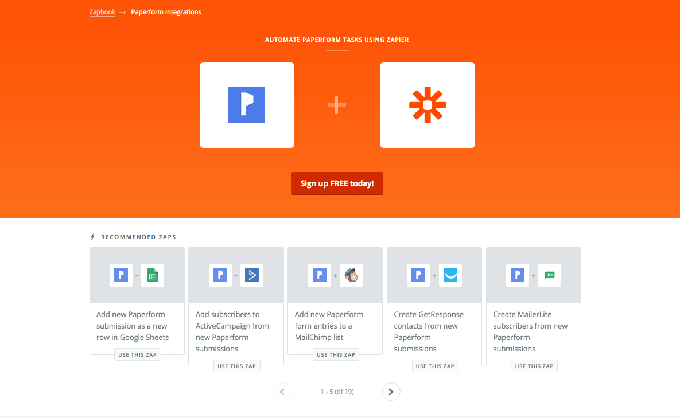Image resolution: width=680 pixels, height=418 pixels.
Task: Click the Google Sheets icon
Action: click(x=153, y=275)
